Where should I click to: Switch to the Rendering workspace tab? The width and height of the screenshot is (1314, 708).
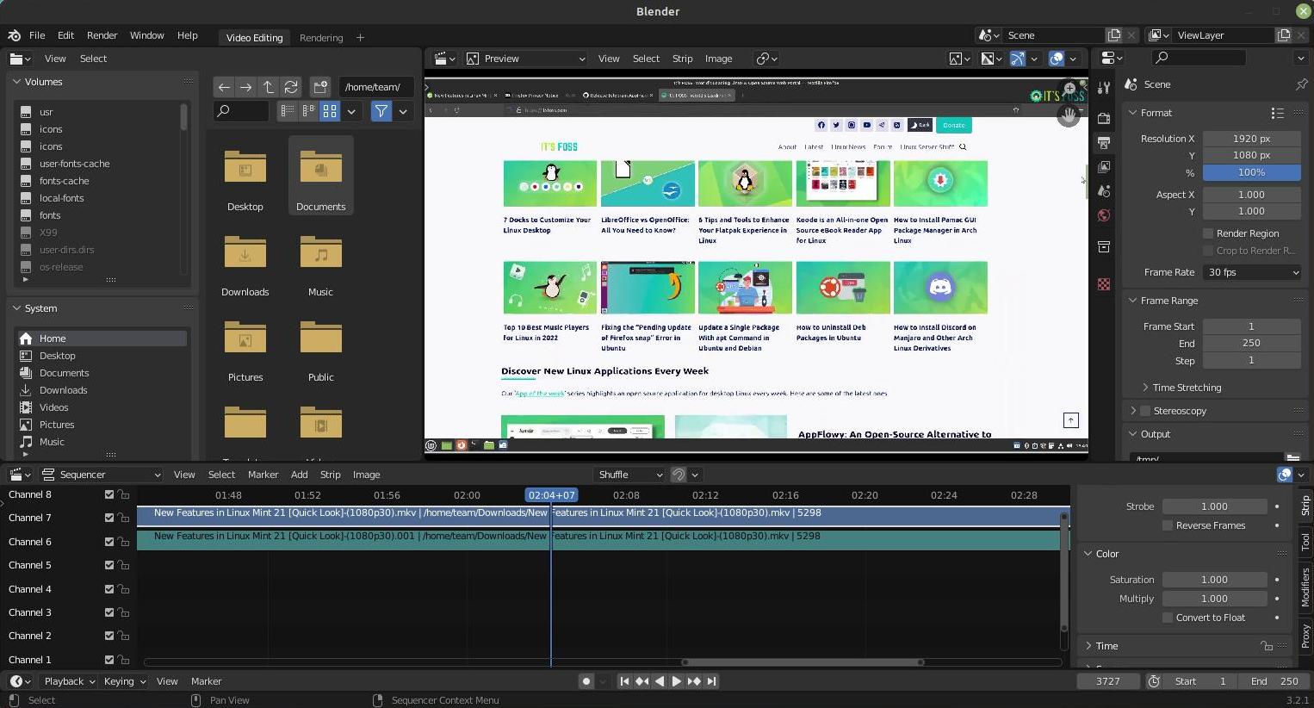click(x=321, y=38)
